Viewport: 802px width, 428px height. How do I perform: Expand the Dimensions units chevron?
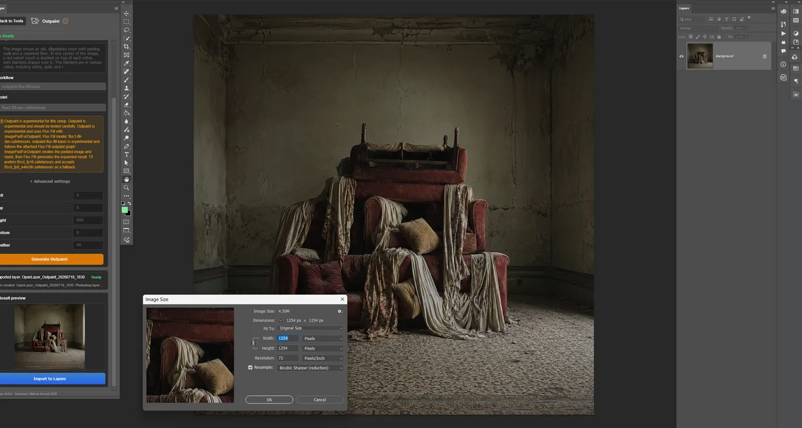pyautogui.click(x=281, y=320)
